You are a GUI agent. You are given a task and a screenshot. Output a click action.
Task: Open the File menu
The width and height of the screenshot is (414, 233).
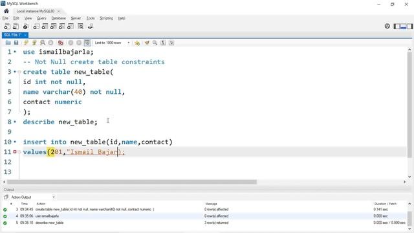(x=5, y=18)
